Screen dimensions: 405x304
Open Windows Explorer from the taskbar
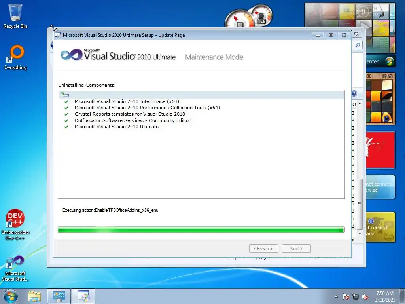point(34,296)
